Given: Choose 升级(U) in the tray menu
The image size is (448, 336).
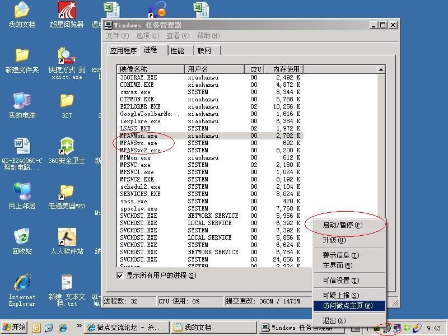Looking at the screenshot, I should pyautogui.click(x=349, y=240).
